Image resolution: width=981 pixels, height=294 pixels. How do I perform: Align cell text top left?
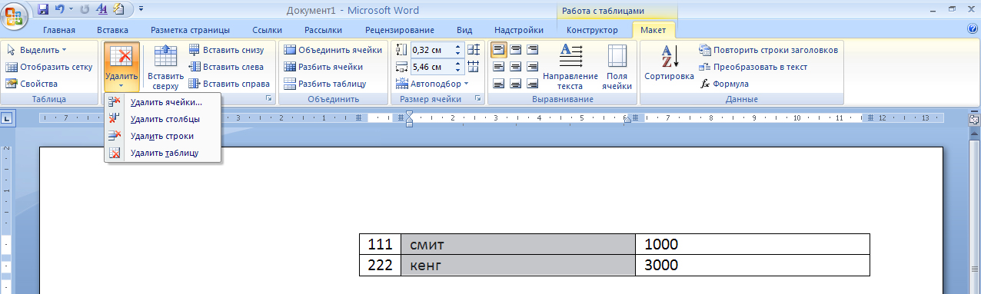[498, 50]
